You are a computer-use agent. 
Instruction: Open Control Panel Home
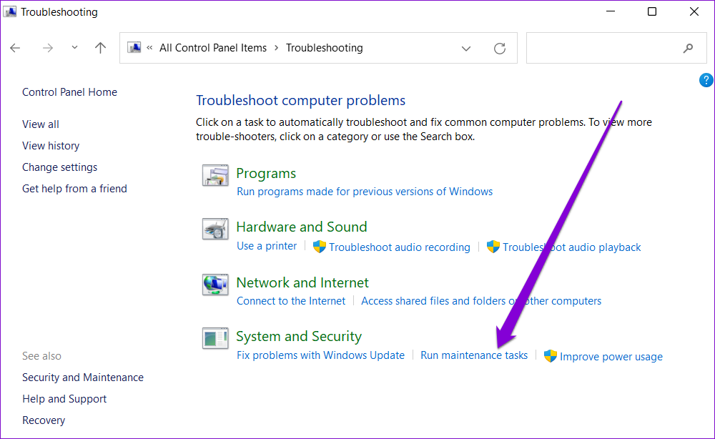point(70,92)
